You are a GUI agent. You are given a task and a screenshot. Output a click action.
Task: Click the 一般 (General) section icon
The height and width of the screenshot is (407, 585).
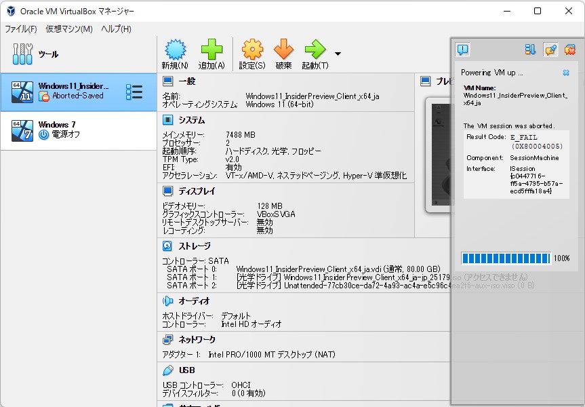pos(168,81)
